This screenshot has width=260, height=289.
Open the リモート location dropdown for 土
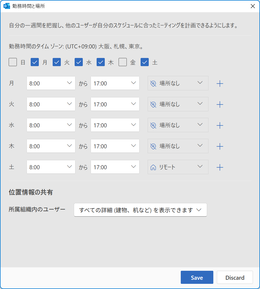(x=178, y=167)
